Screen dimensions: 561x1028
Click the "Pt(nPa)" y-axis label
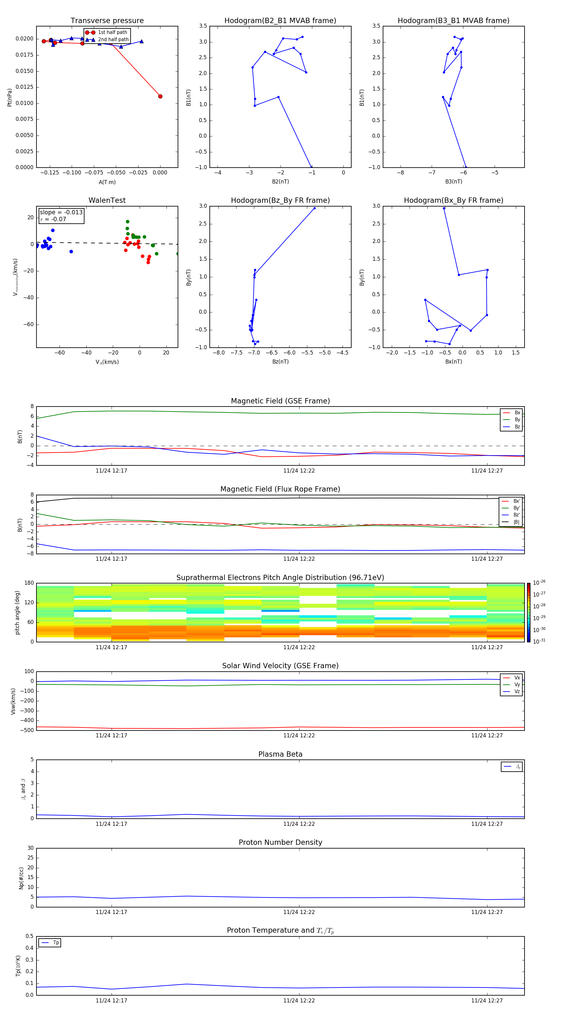point(10,97)
